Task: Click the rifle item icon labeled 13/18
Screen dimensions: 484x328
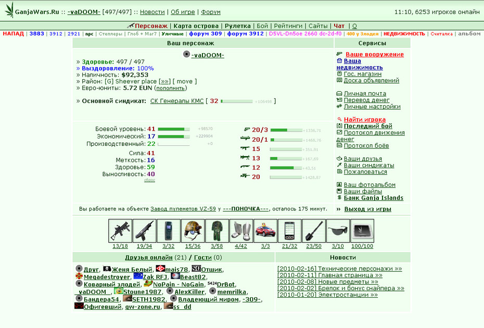Action: [120, 231]
